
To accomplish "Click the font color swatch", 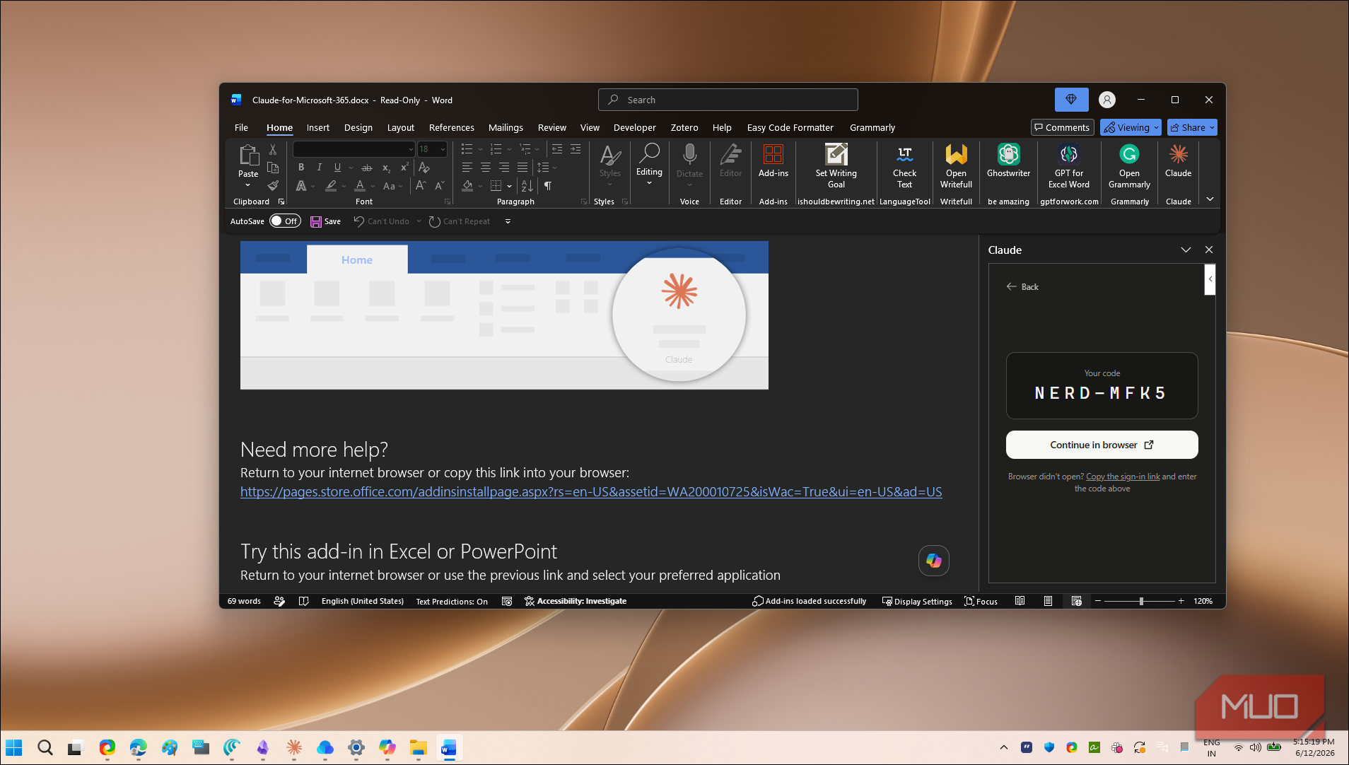I will (x=360, y=186).
